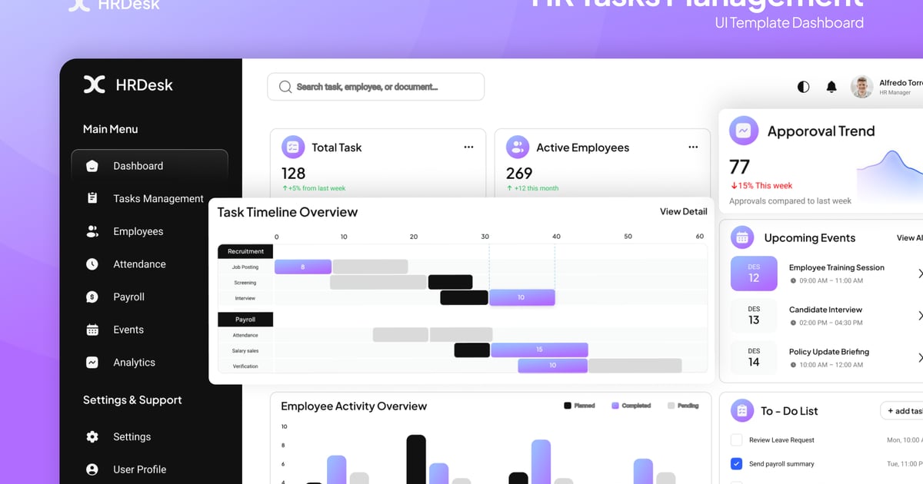Expand Candidate Interview chevron

tap(920, 316)
